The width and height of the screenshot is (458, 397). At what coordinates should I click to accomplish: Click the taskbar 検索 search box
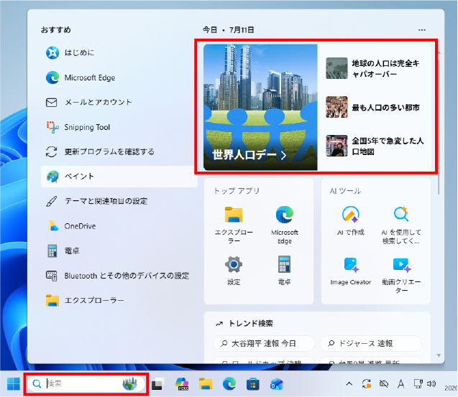[86, 384]
